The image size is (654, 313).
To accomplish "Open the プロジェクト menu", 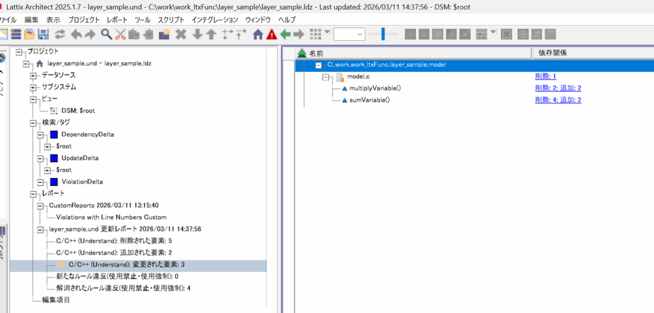I will 84,20.
